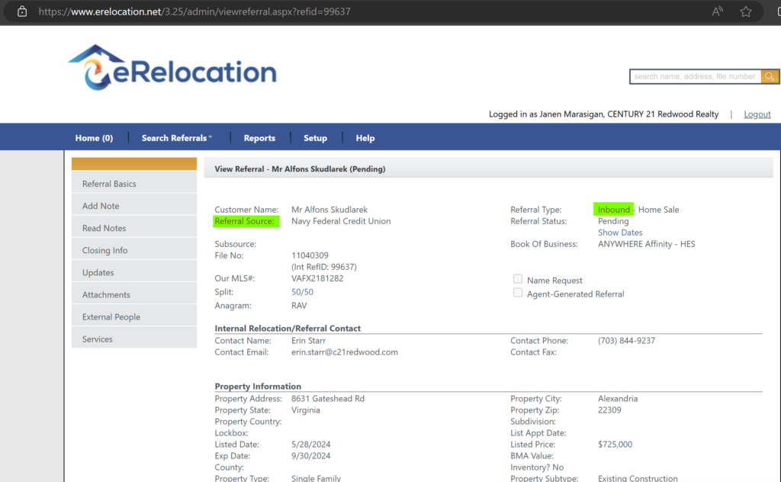This screenshot has width=781, height=482.
Task: Open the Read Aloud icon in address bar
Action: [717, 11]
